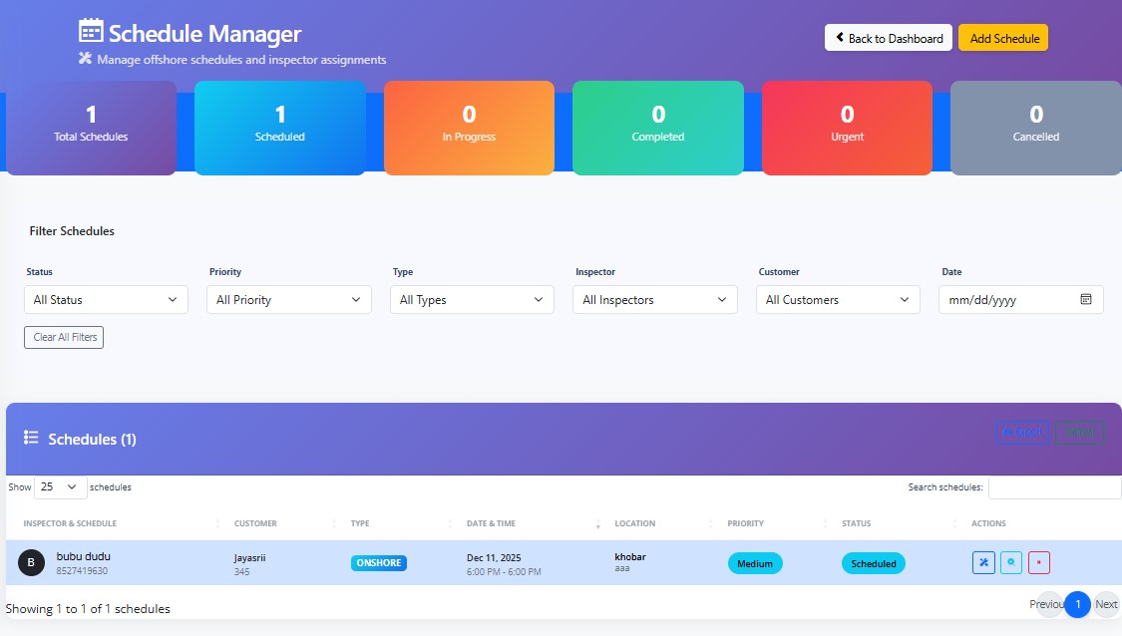Screen dimensions: 1122x636
Task: Open the edit tools action for bubu dudu
Action: tap(983, 562)
